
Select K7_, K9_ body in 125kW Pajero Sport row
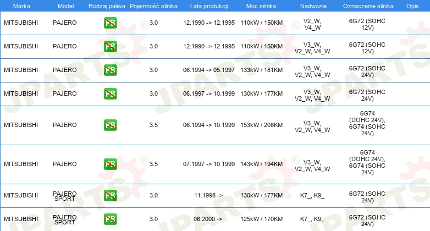point(312,219)
